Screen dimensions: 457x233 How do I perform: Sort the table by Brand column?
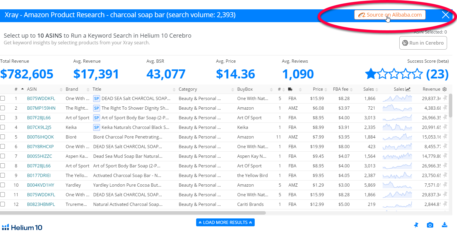72,89
